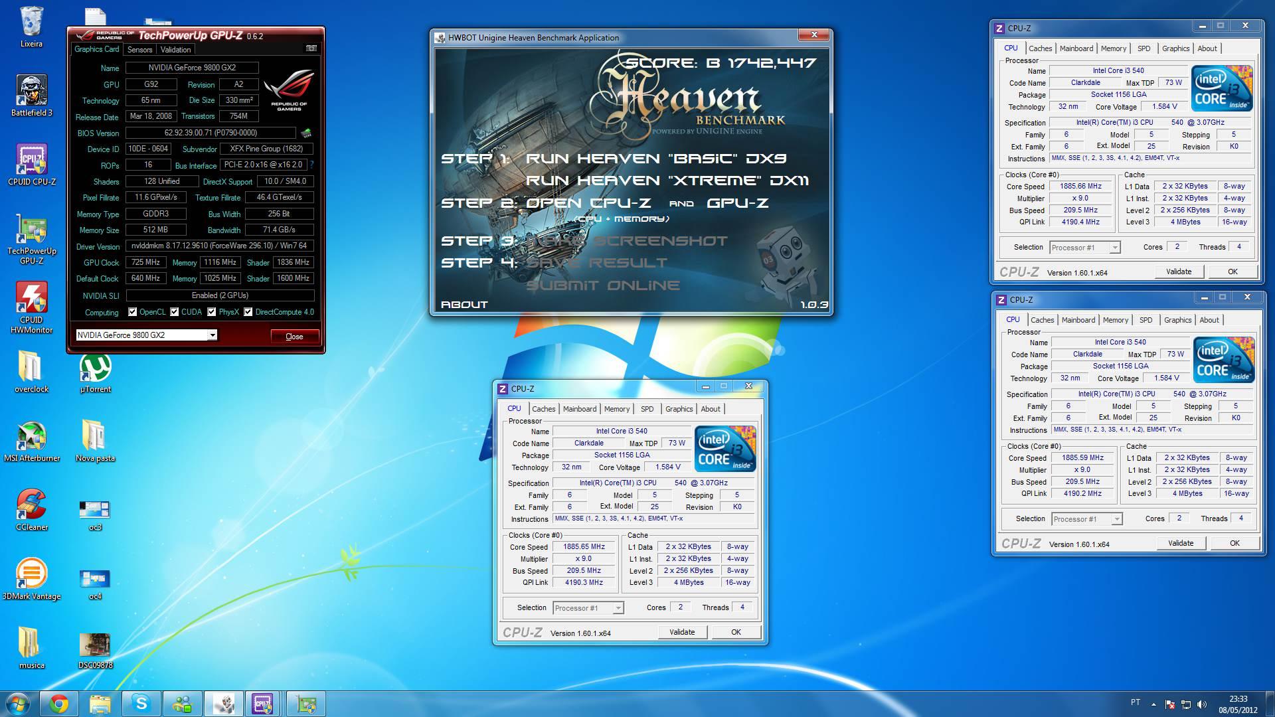Click GPU-Z BIOS save chip icon
Viewport: 1275px width, 717px height.
306,133
